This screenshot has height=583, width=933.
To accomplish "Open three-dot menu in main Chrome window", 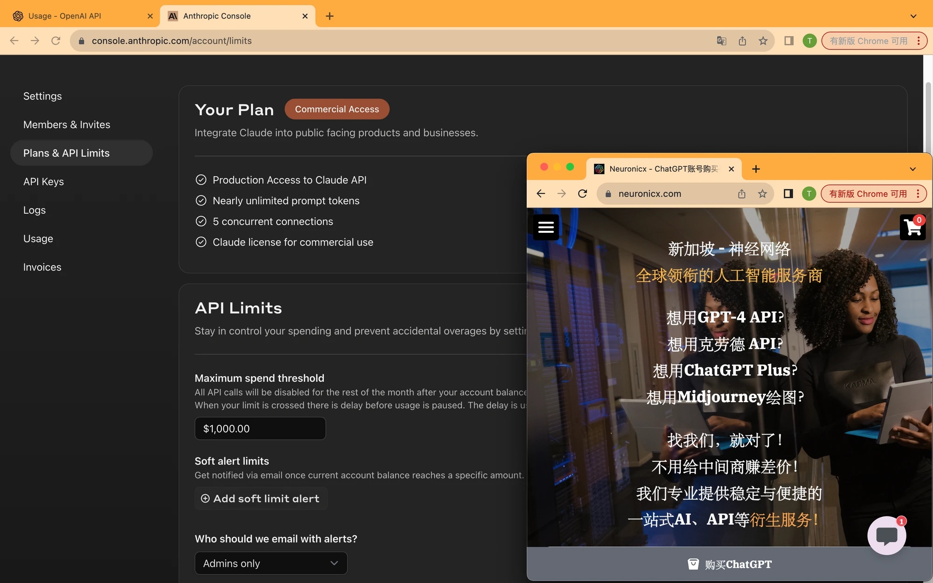I will click(x=919, y=41).
